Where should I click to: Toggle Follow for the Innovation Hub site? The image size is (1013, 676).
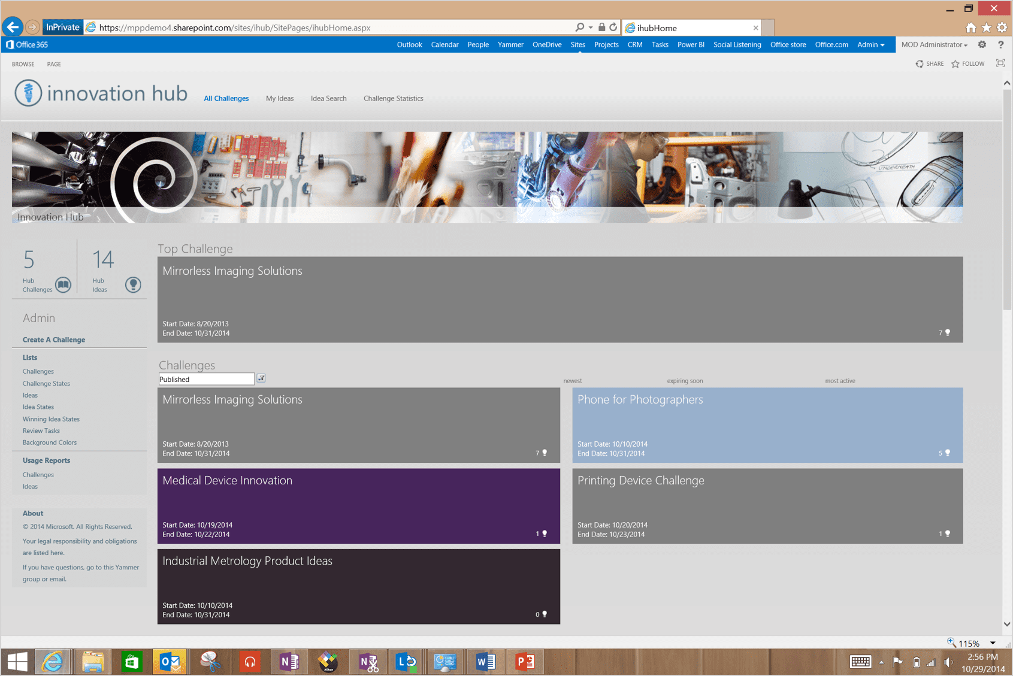[967, 63]
